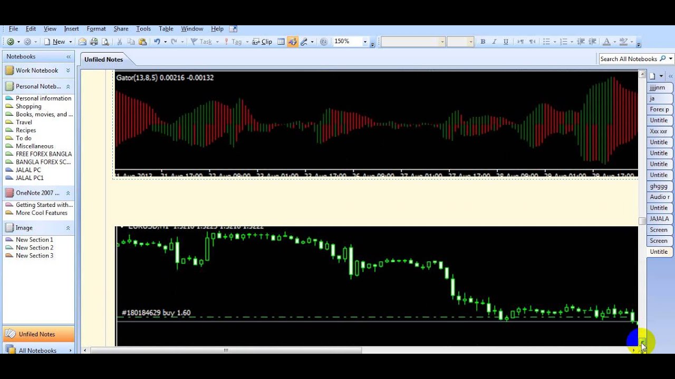Click the screen Clip tool
Image resolution: width=675 pixels, height=379 pixels.
(262, 42)
